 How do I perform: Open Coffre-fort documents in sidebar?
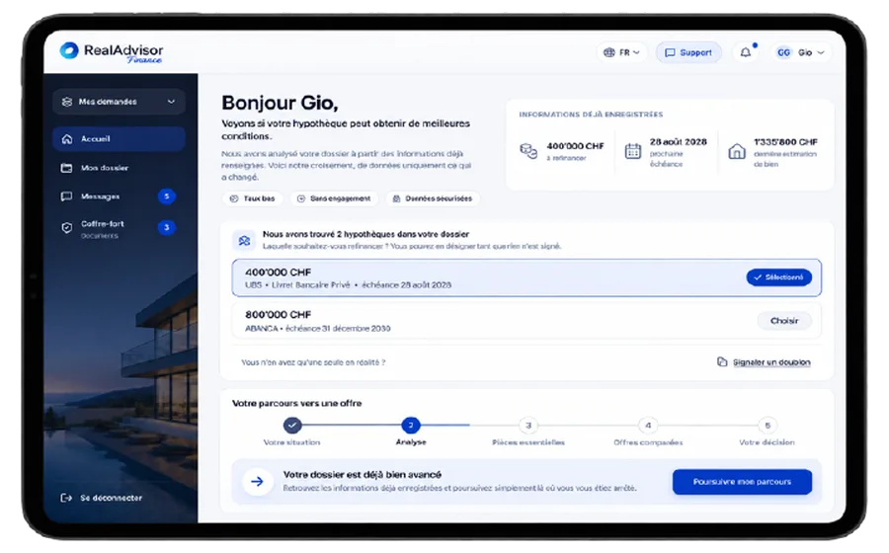120,228
